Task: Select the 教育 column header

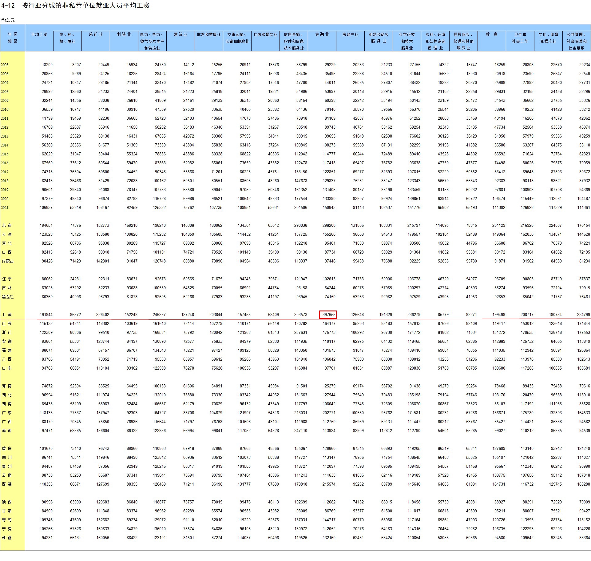Action: tap(492, 34)
